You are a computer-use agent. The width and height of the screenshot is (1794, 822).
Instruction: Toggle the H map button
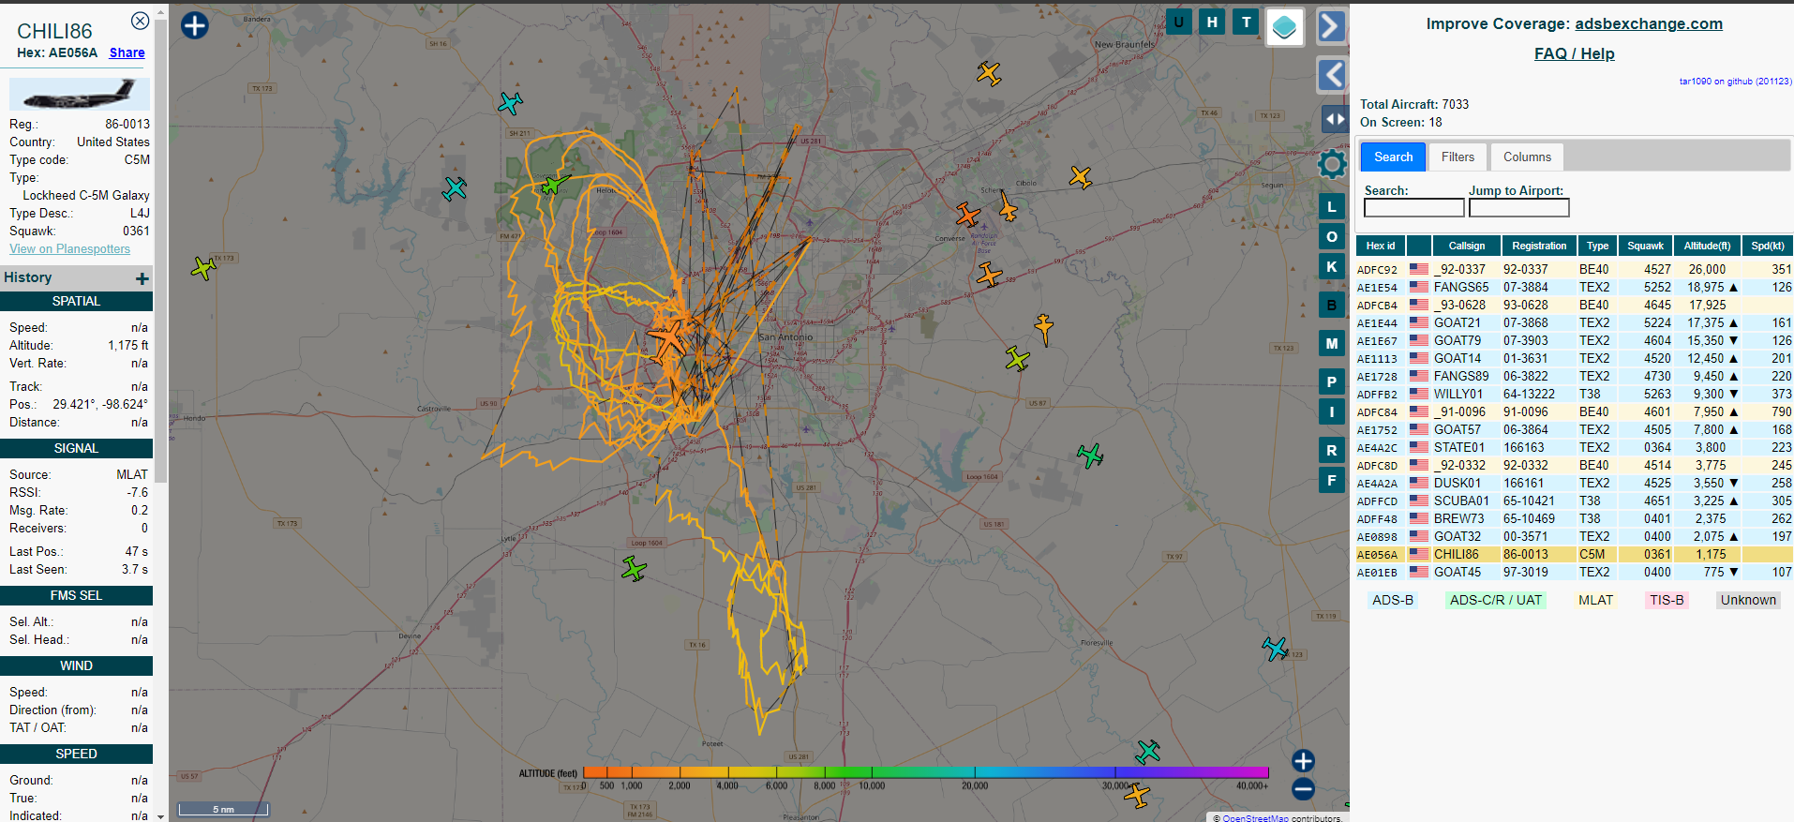pyautogui.click(x=1213, y=22)
